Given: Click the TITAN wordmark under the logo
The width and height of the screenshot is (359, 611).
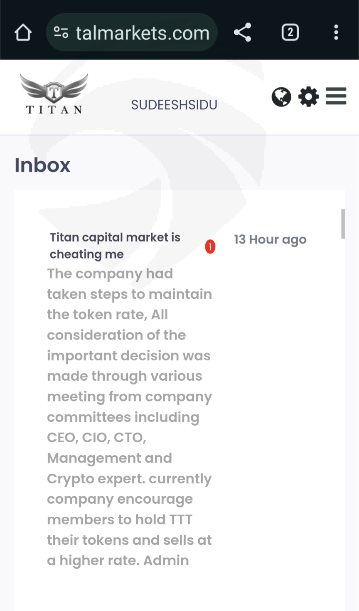Looking at the screenshot, I should pyautogui.click(x=54, y=110).
